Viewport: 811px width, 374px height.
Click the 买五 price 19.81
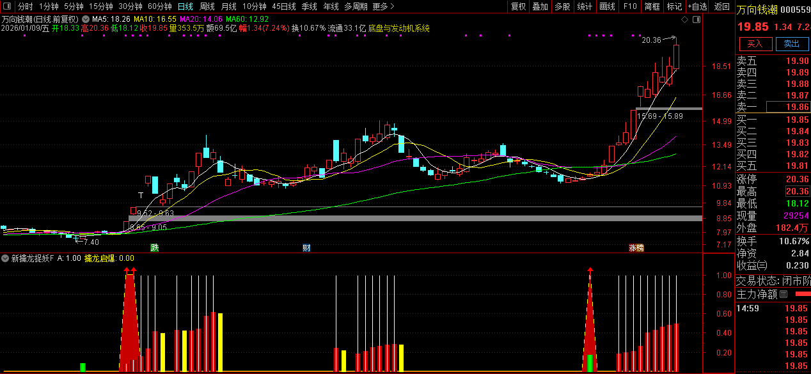[798, 166]
